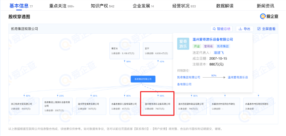Click the 爱奇游乐 company avatar
The image size is (286, 136).
[183, 44]
